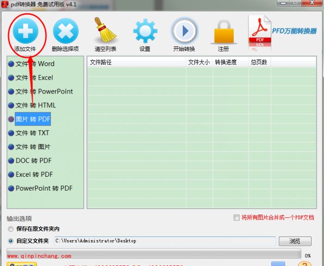The image size is (324, 266).
Task: Click the 转换进度 column header
Action: (x=231, y=62)
